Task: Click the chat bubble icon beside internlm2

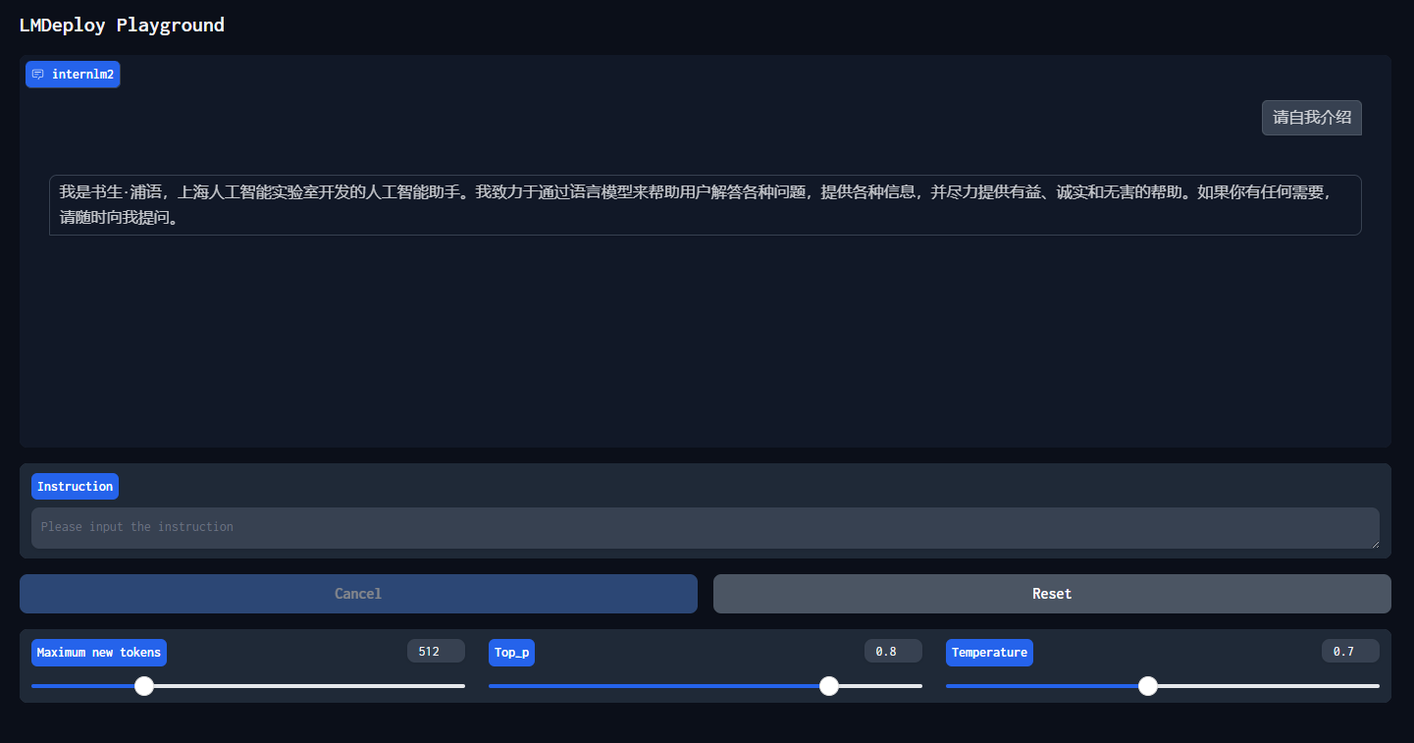Action: (38, 75)
